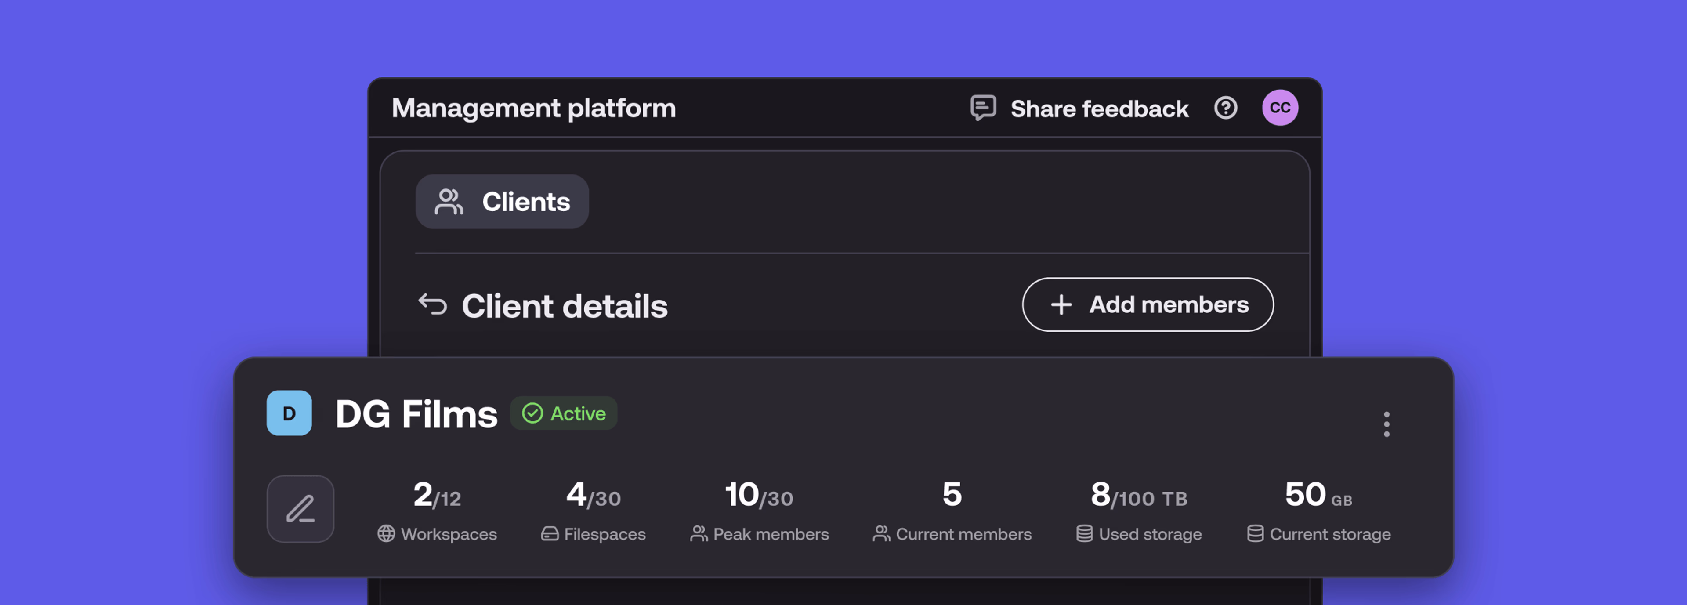This screenshot has width=1687, height=605.
Task: Go back using Client details arrow
Action: 432,305
